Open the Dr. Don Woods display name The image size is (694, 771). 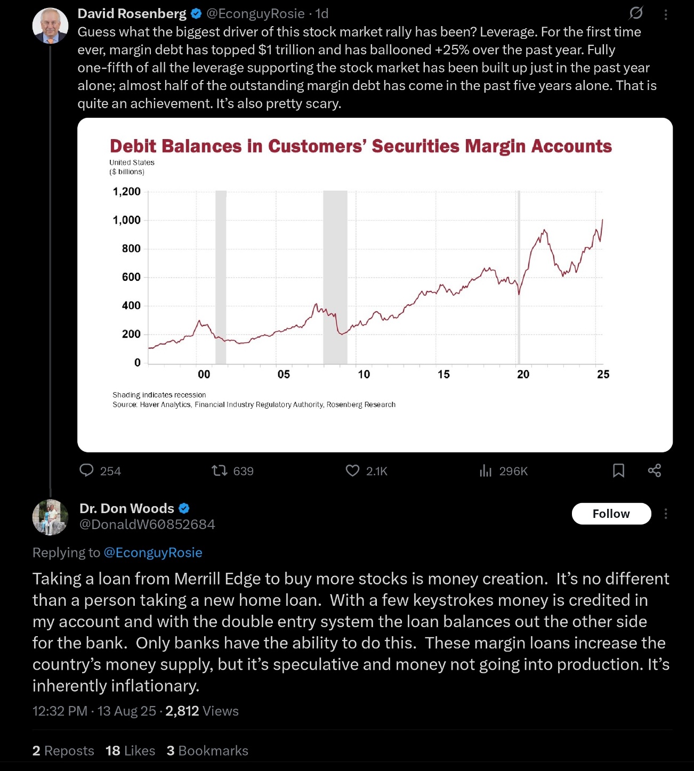(127, 508)
